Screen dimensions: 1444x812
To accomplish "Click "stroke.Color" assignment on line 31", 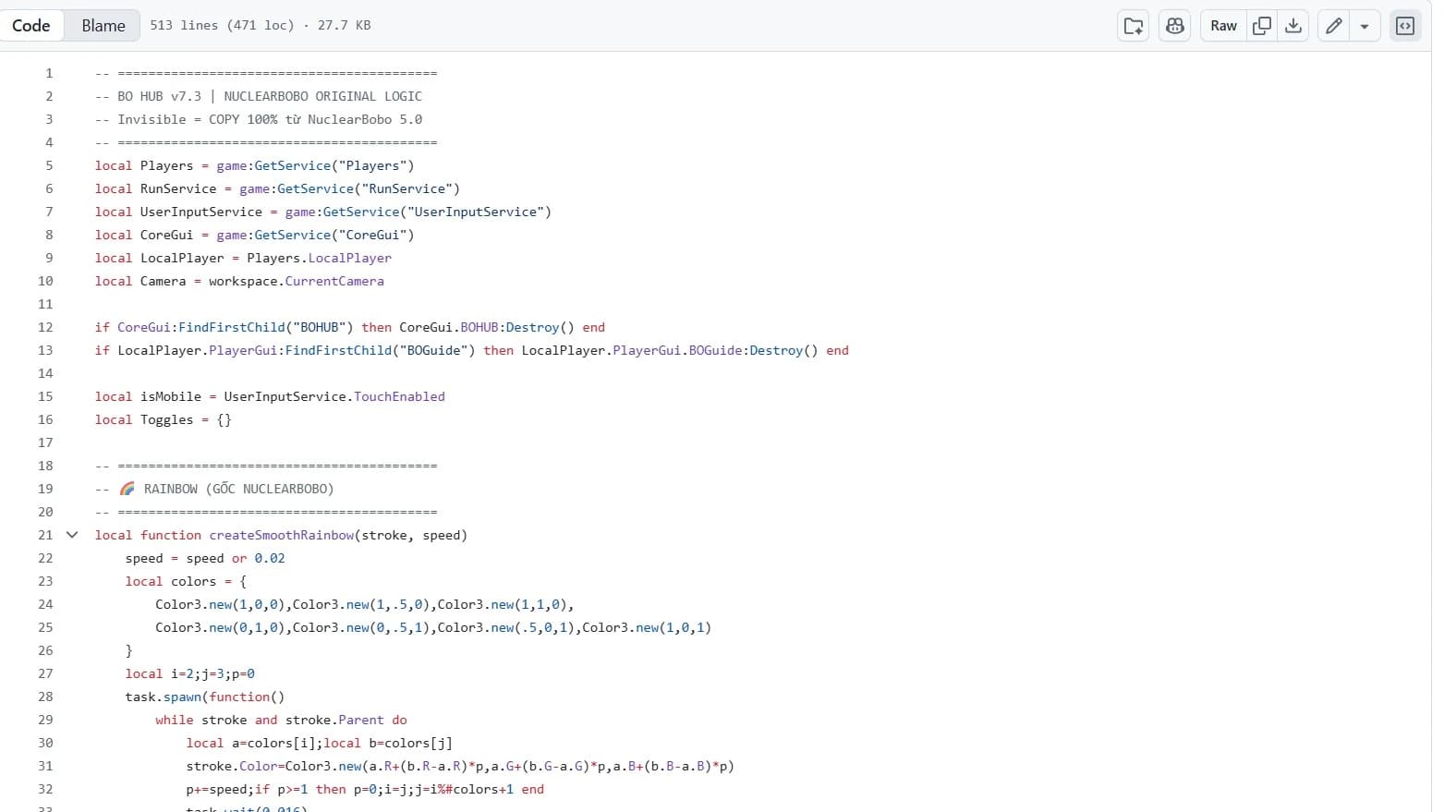I will tap(231, 766).
